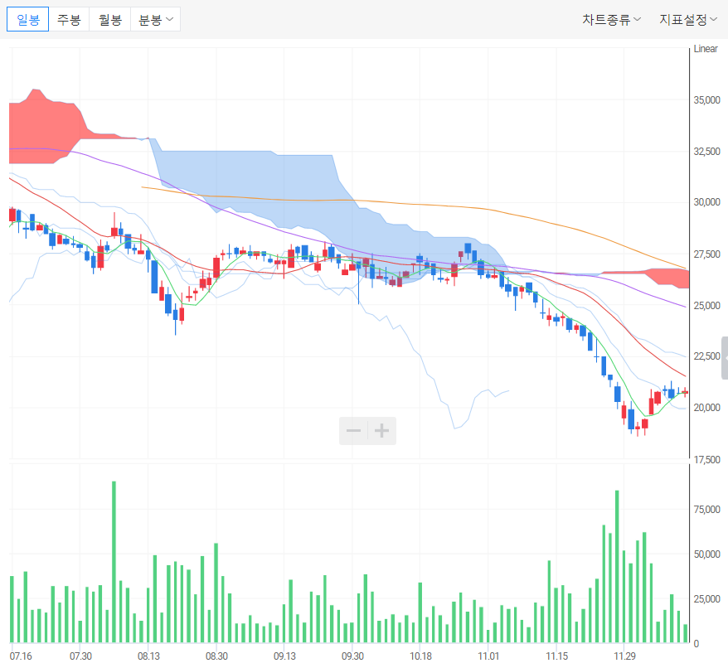Click the 09.30 date label

coord(352,656)
